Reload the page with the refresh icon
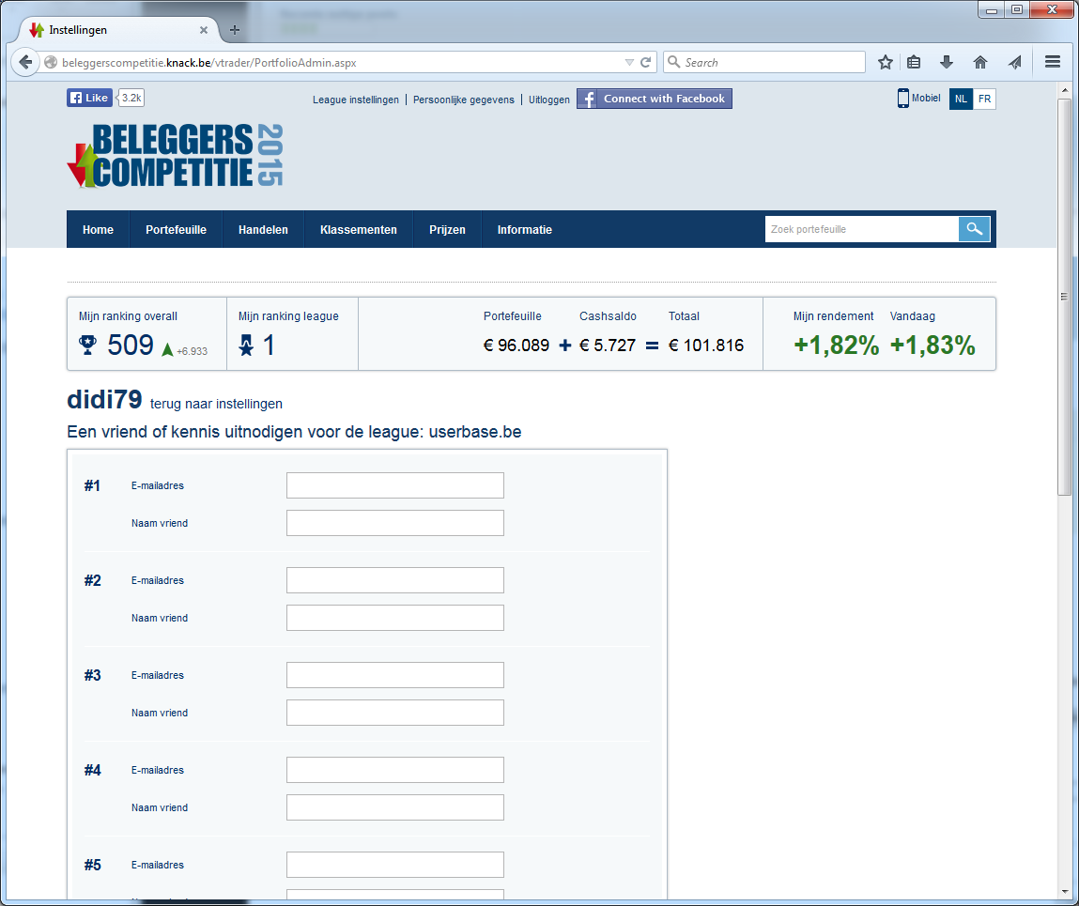Viewport: 1079px width, 906px height. tap(646, 62)
